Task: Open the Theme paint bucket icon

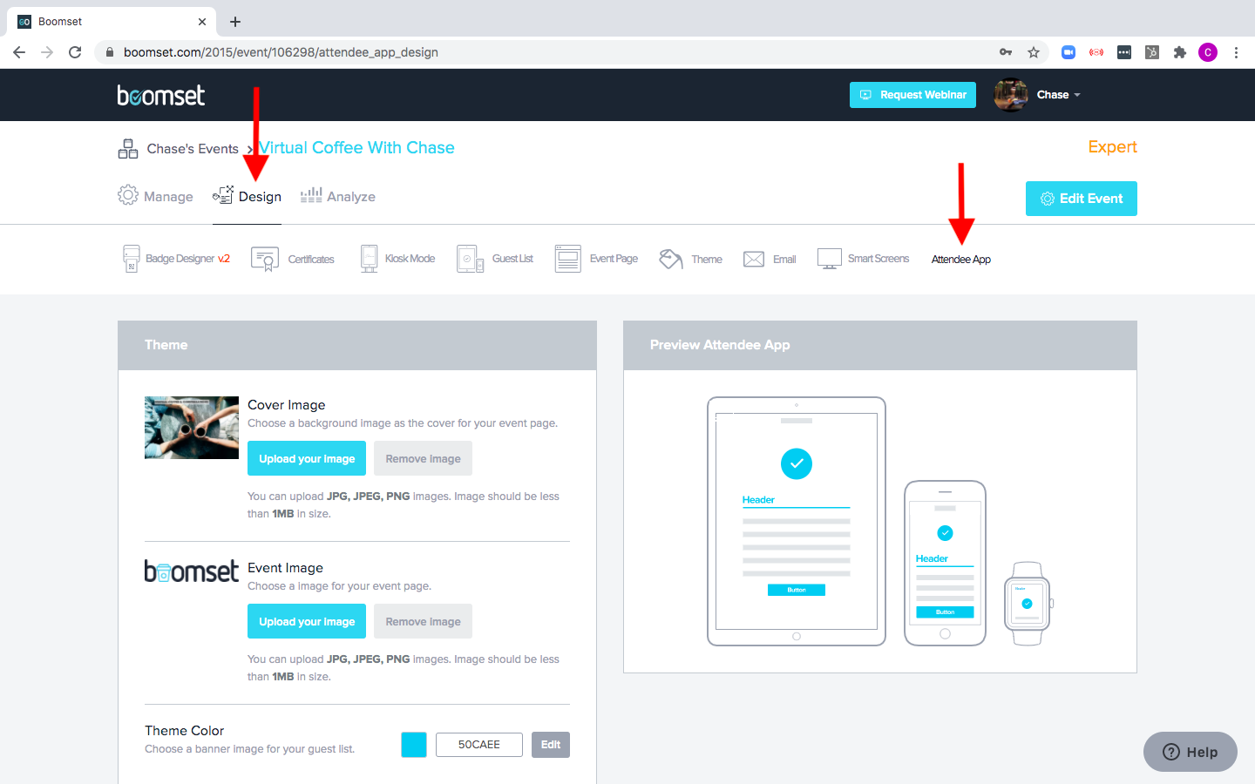Action: 671,259
